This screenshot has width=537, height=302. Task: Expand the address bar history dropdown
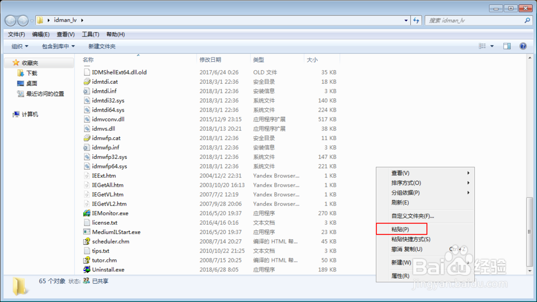pyautogui.click(x=406, y=20)
